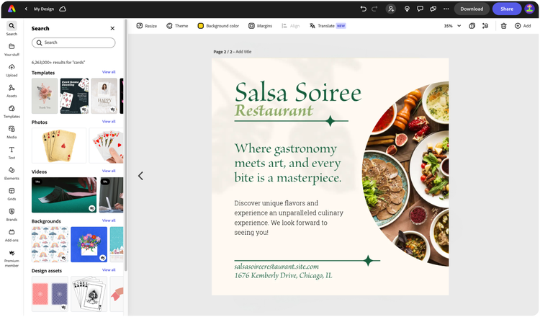This screenshot has height=317, width=540.
Task: Click the Search panel vertical scrollbar
Action: pos(126,145)
